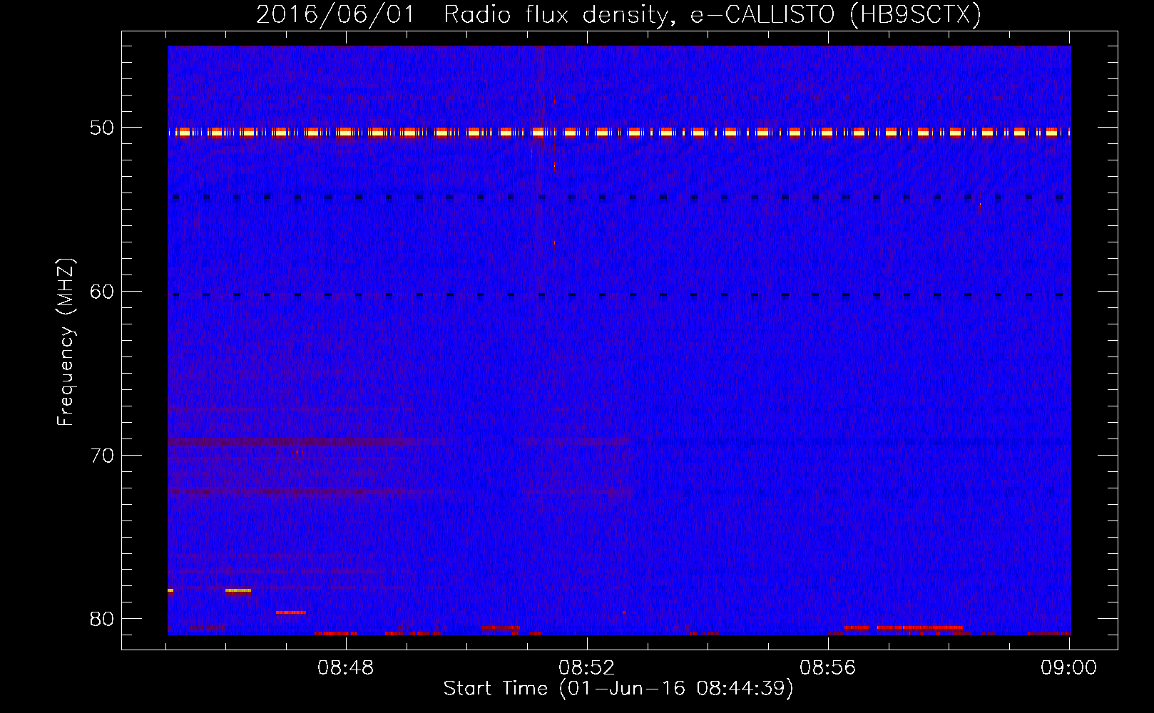Viewport: 1154px width, 713px height.
Task: Select the 70 frequency tick label
Action: tap(102, 456)
